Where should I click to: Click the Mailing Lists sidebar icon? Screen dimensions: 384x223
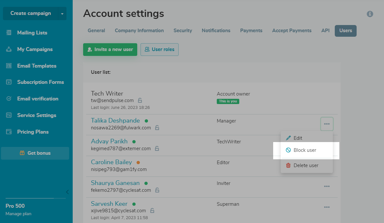pos(9,33)
